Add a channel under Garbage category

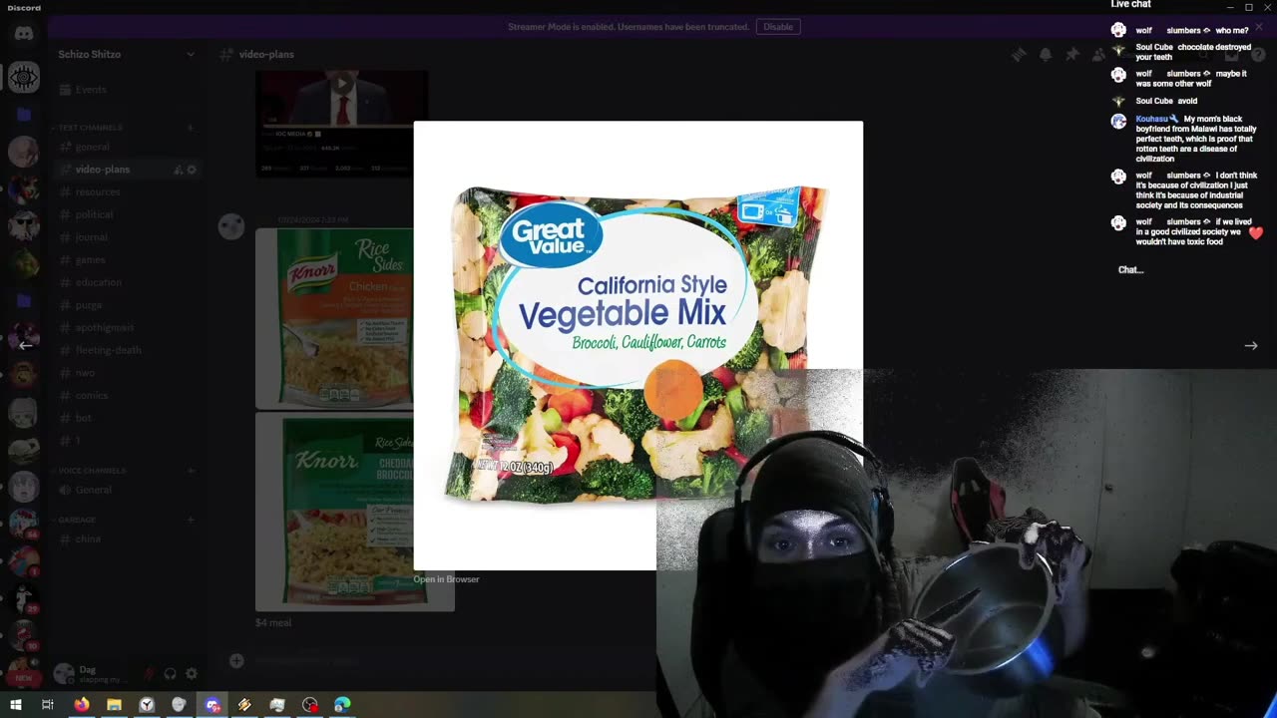click(x=190, y=520)
